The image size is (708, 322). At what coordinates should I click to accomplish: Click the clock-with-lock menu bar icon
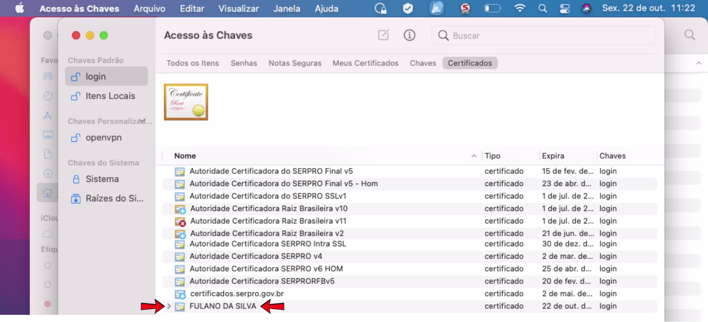tap(380, 8)
